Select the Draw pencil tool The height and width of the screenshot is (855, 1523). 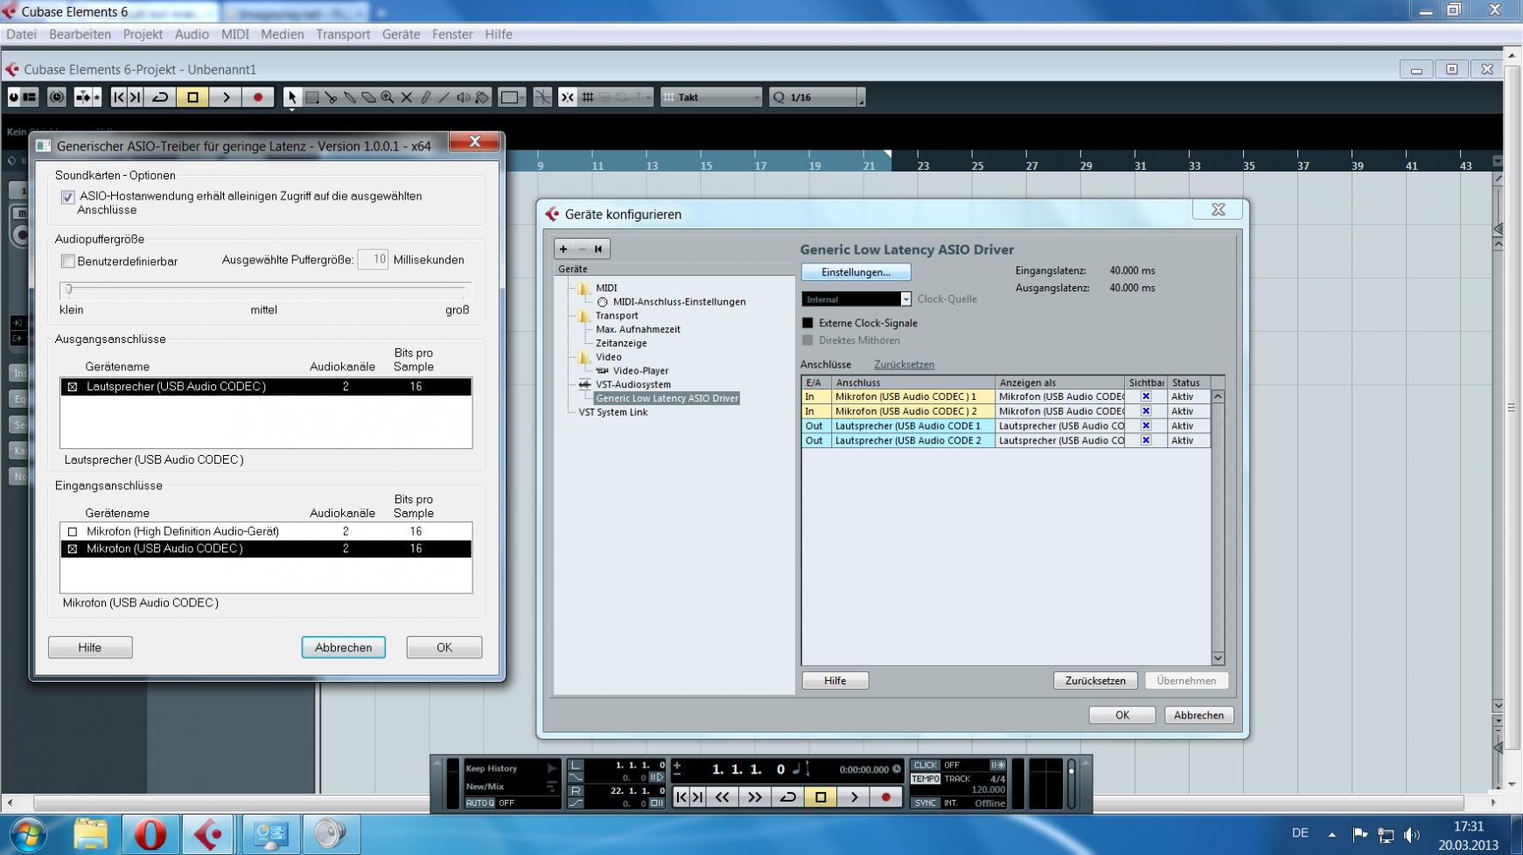pos(426,97)
